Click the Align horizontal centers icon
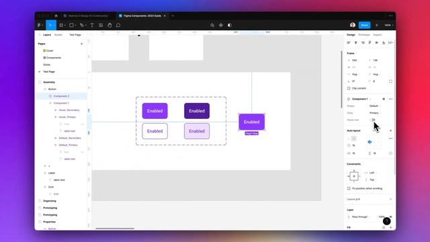Screen dimensions: 430x242 (x=355, y=42)
